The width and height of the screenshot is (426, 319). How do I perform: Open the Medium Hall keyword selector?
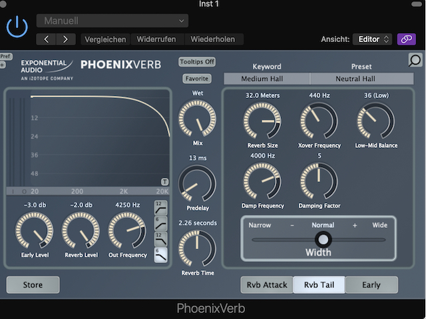(266, 79)
